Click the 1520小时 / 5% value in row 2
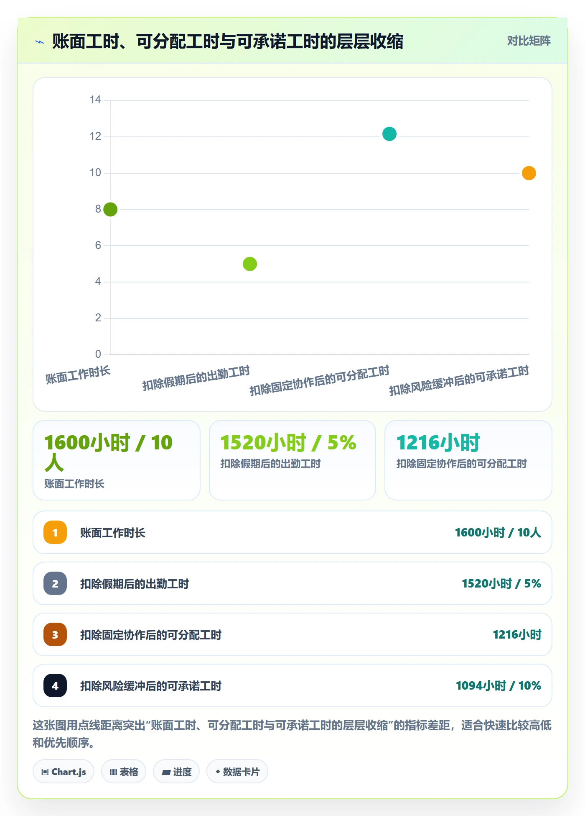This screenshot has width=585, height=816. pyautogui.click(x=501, y=583)
